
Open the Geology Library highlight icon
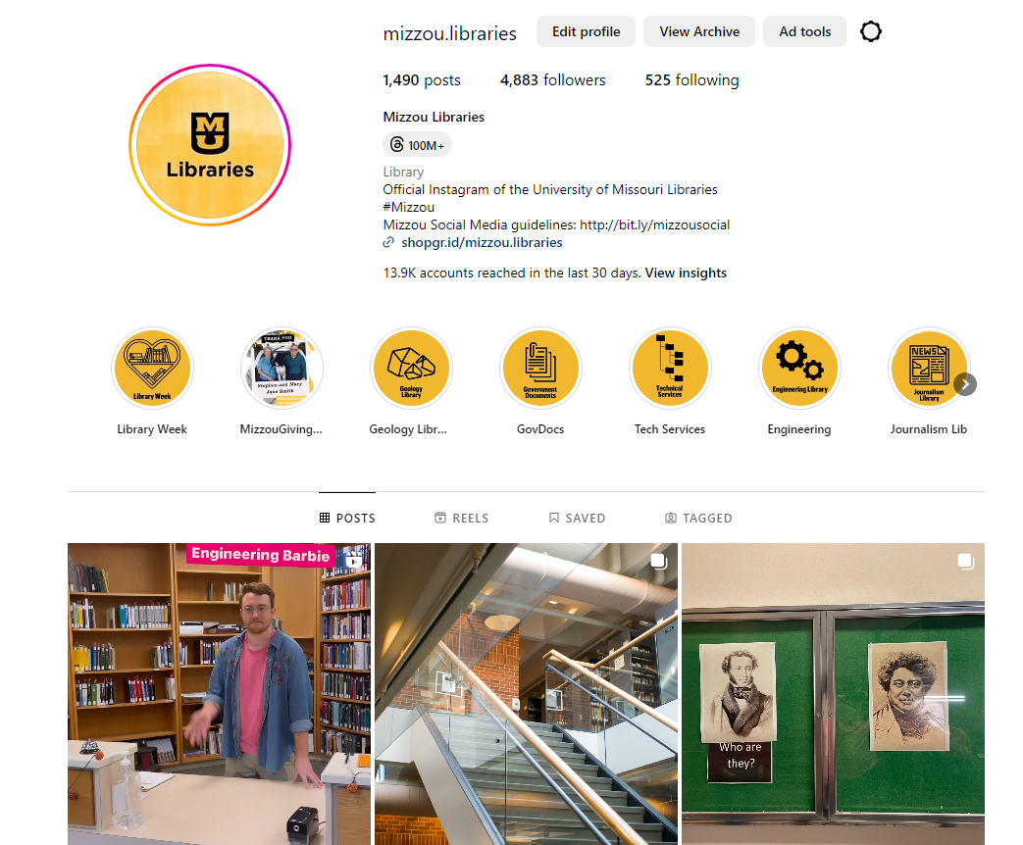(411, 368)
